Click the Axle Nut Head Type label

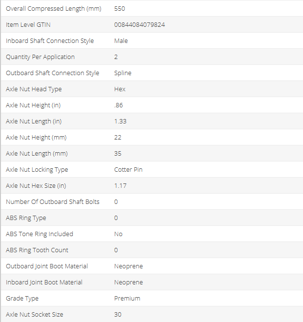[x=34, y=89]
